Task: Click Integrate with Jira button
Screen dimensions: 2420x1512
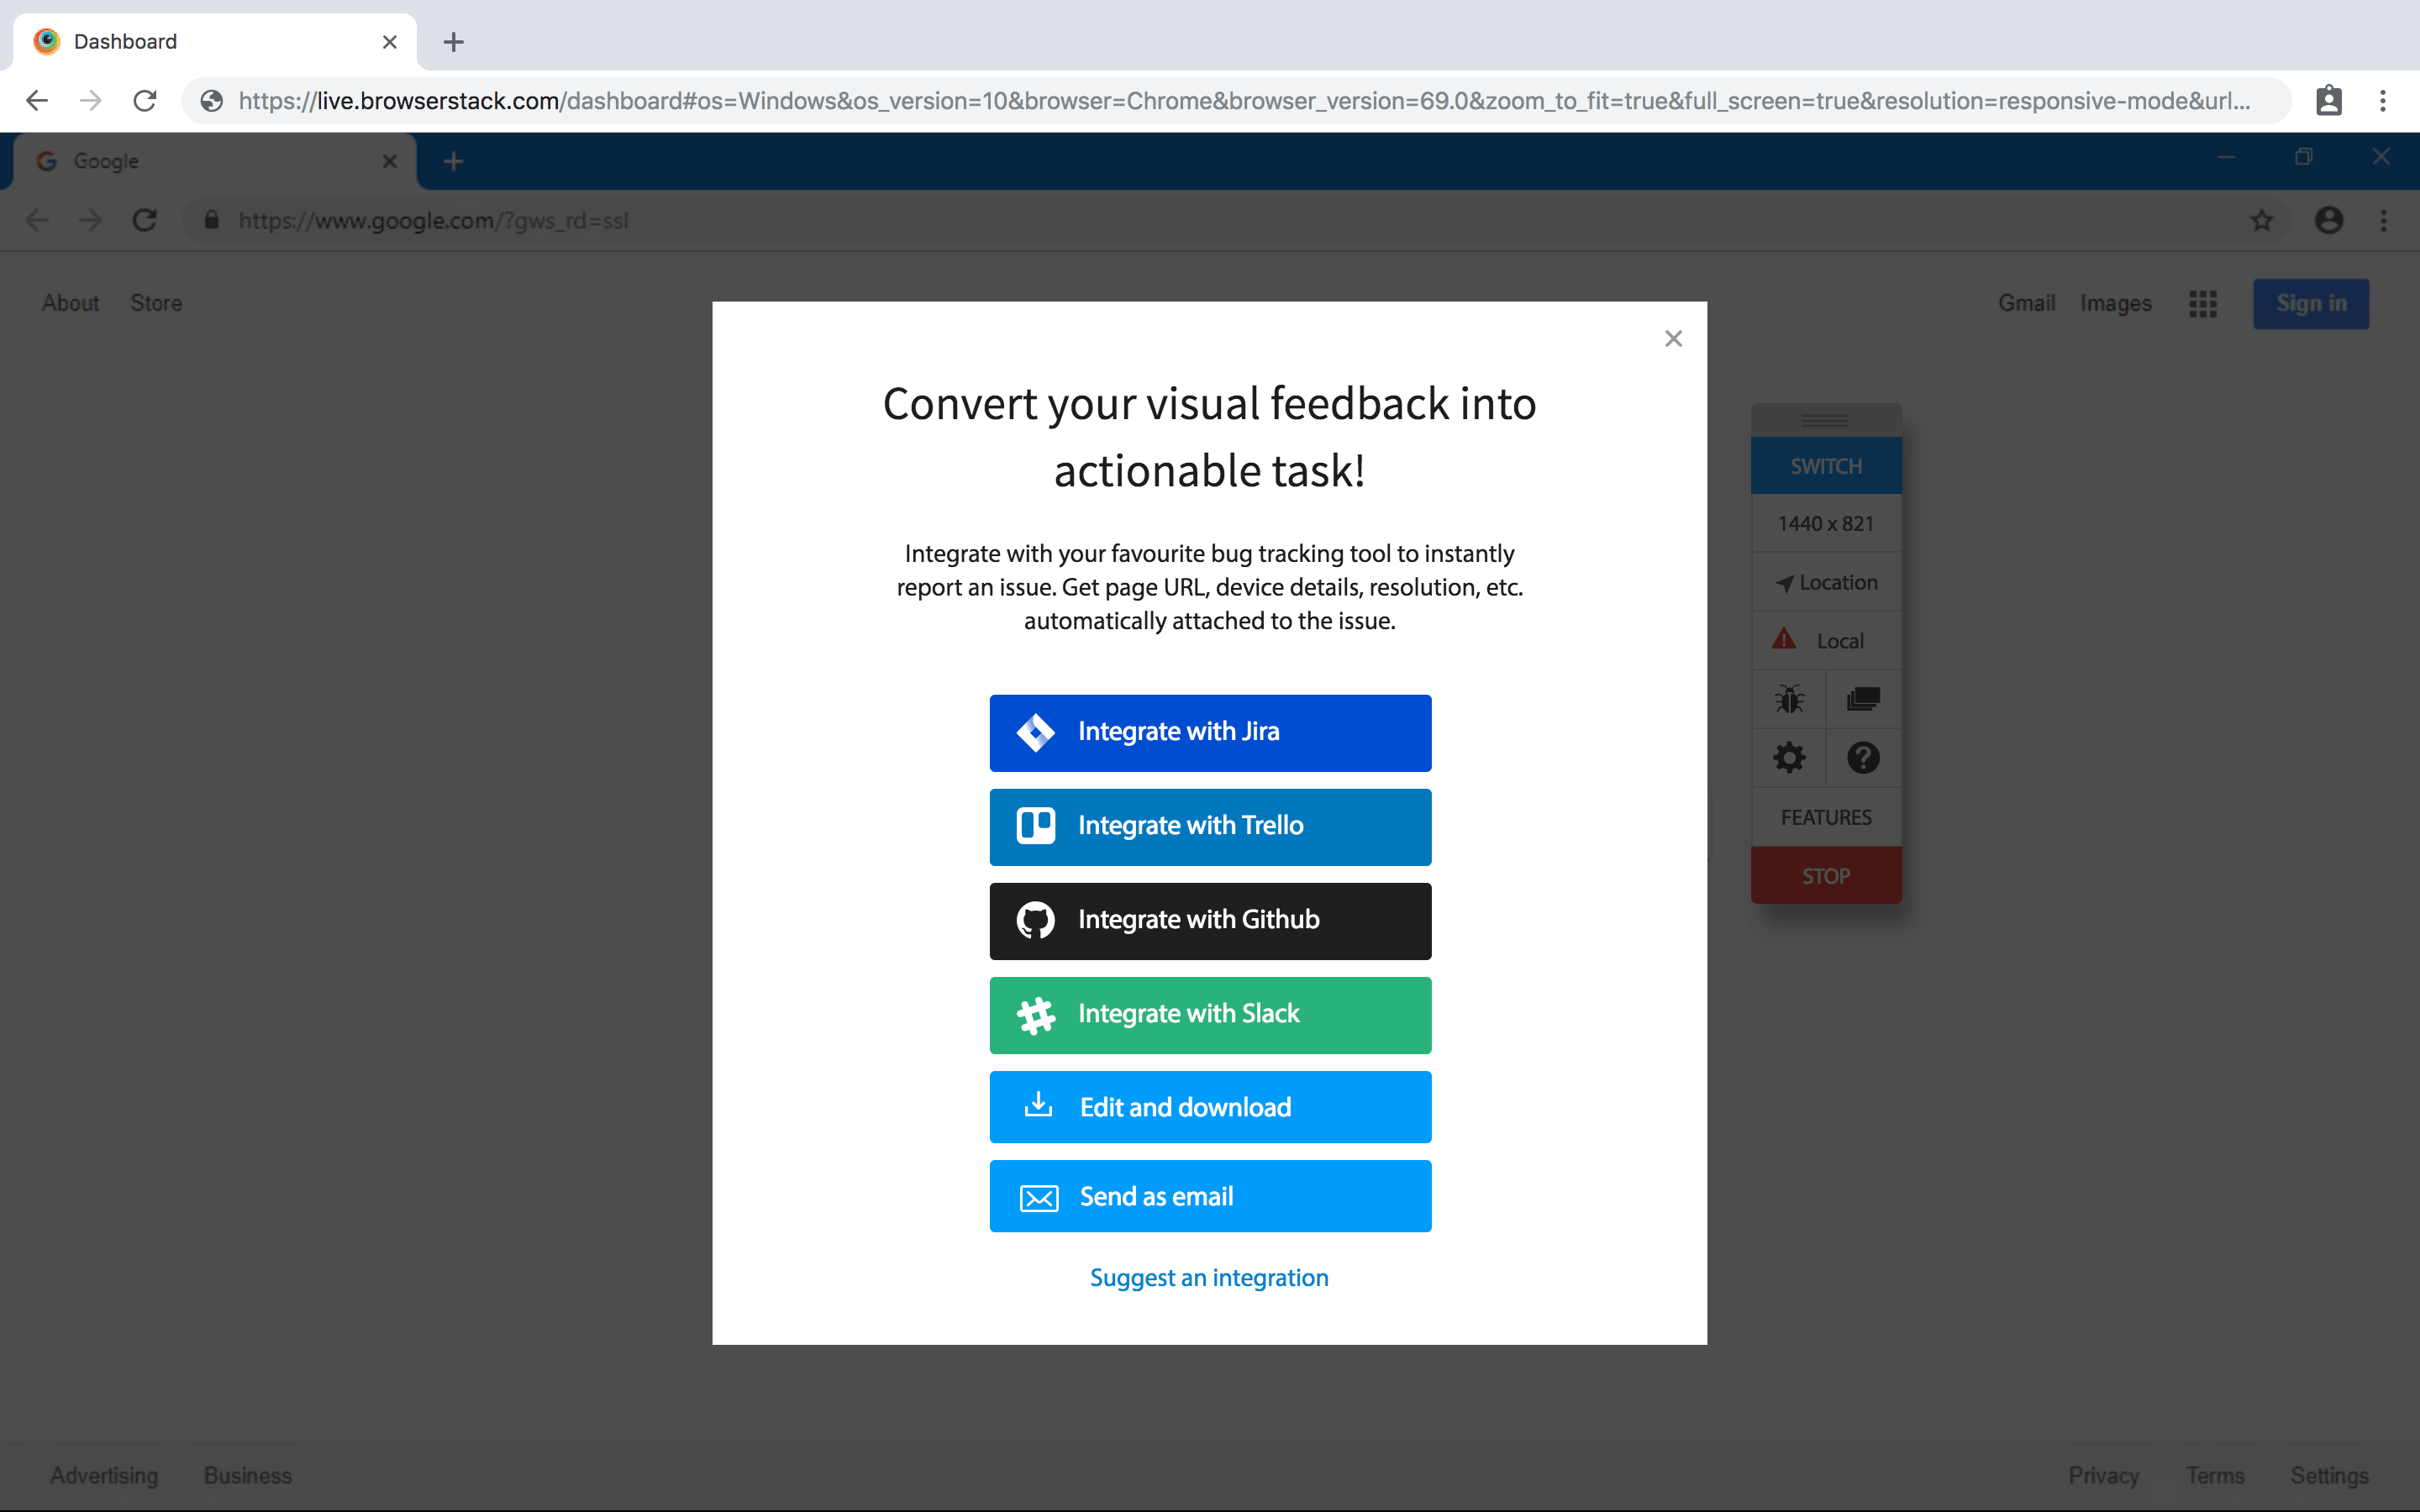Action: click(x=1210, y=732)
